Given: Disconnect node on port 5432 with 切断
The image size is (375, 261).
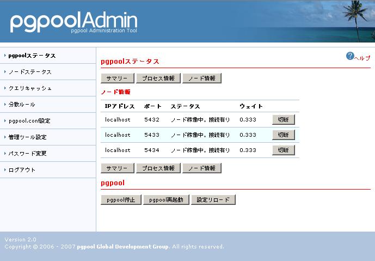Looking at the screenshot, I should tap(284, 119).
